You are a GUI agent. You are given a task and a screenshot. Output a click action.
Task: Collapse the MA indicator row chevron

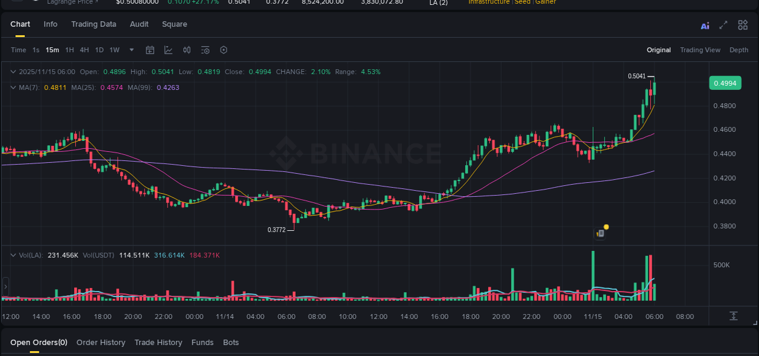click(12, 87)
